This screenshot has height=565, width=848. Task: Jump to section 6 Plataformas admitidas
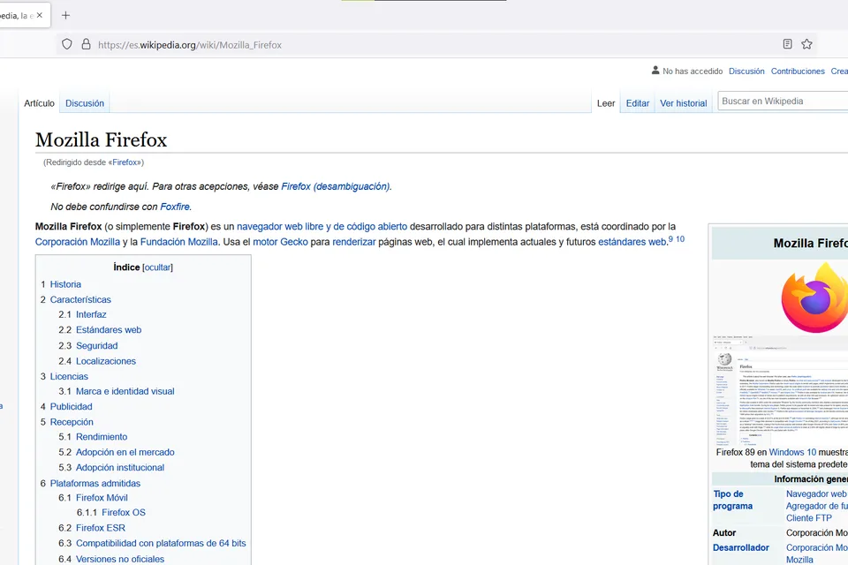point(95,484)
